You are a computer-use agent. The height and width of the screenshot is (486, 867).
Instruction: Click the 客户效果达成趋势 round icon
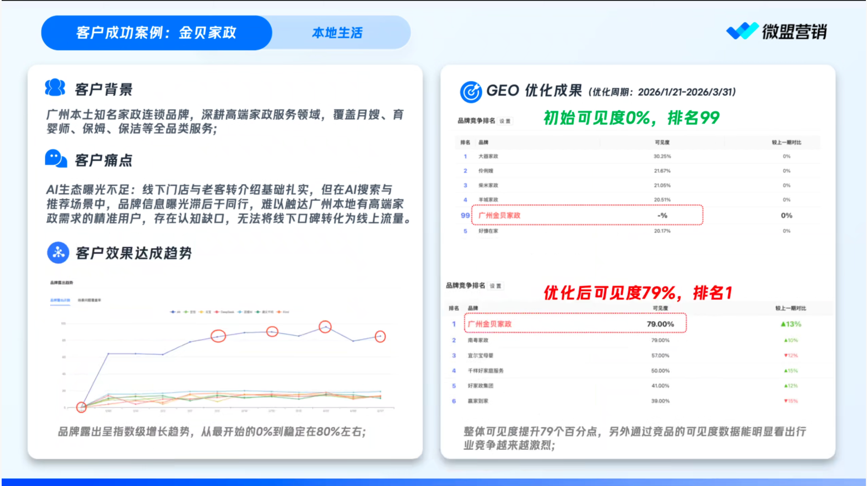(x=58, y=253)
